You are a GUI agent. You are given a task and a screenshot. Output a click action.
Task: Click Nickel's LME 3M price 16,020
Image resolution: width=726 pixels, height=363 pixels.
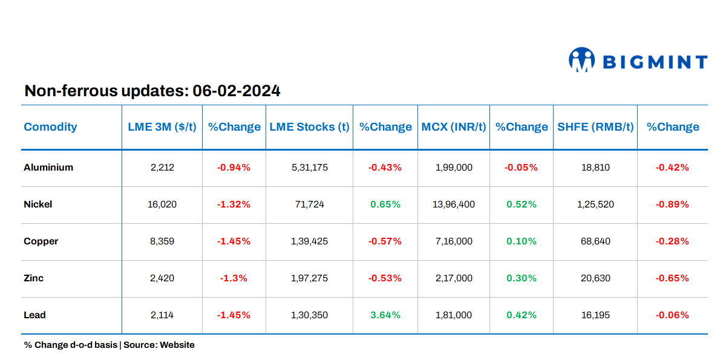coord(162,204)
